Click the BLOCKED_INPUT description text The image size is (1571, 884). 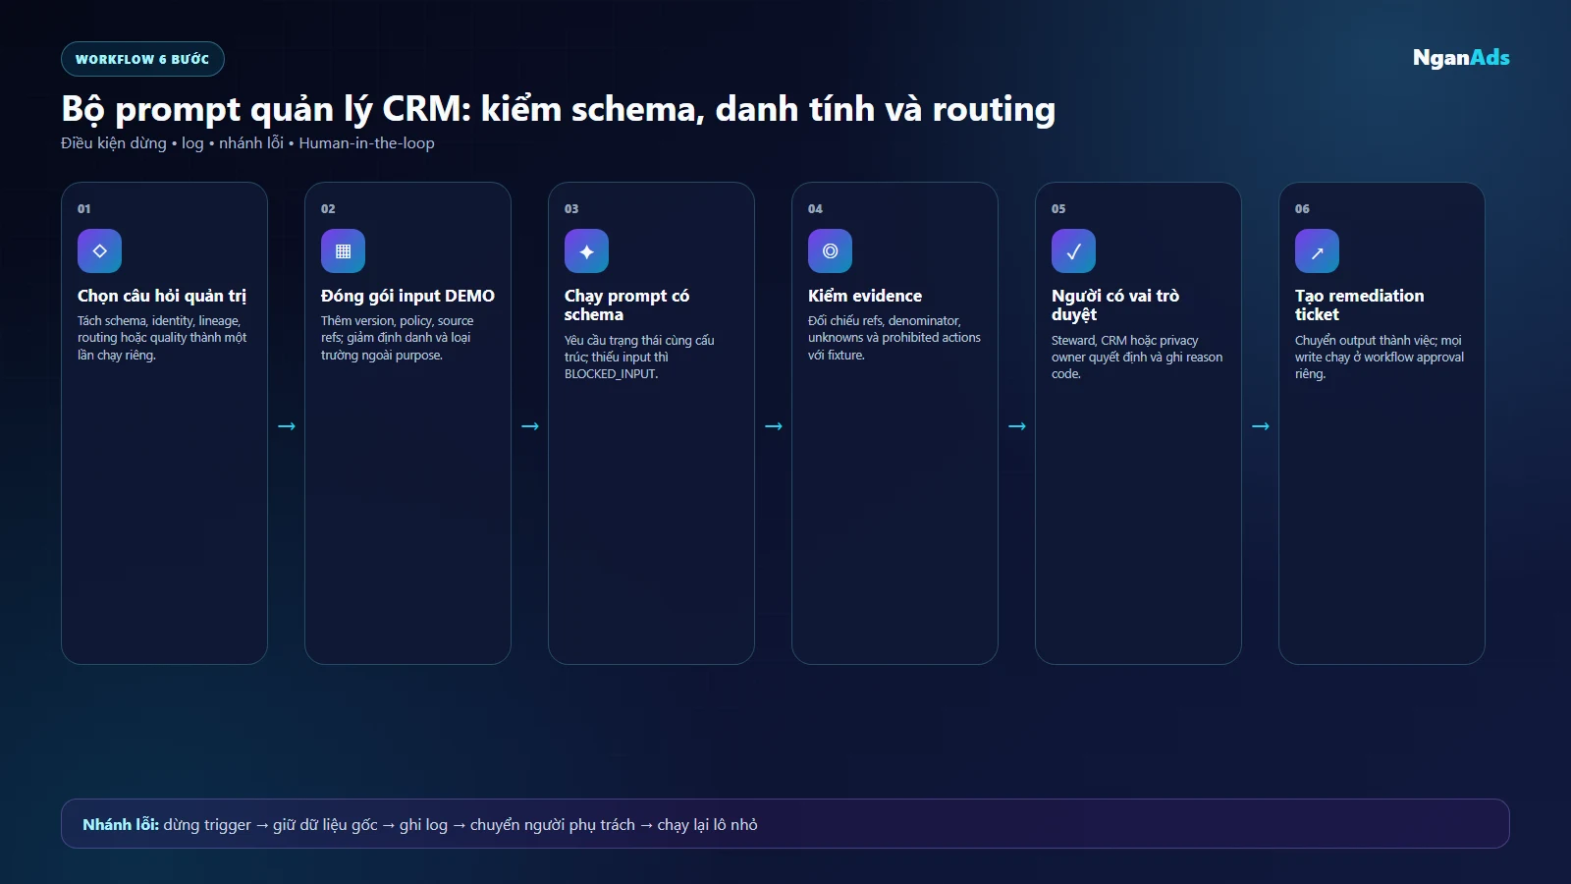click(x=639, y=357)
